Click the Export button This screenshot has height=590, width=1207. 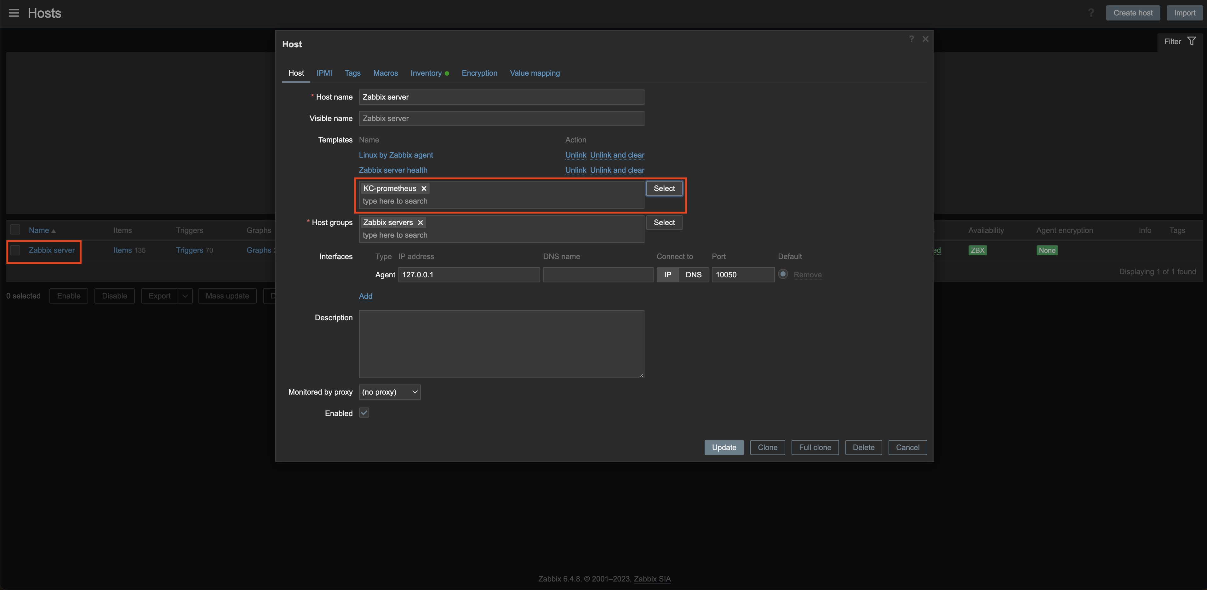pyautogui.click(x=159, y=296)
